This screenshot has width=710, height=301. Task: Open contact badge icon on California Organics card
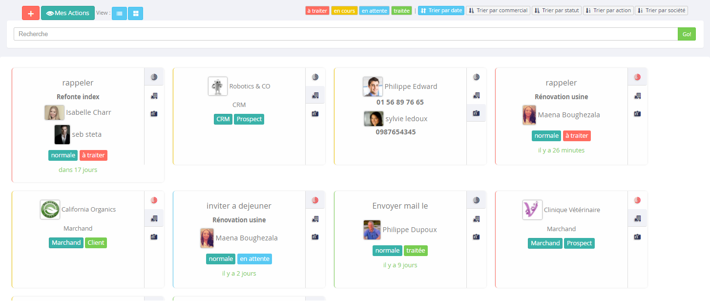tap(154, 237)
